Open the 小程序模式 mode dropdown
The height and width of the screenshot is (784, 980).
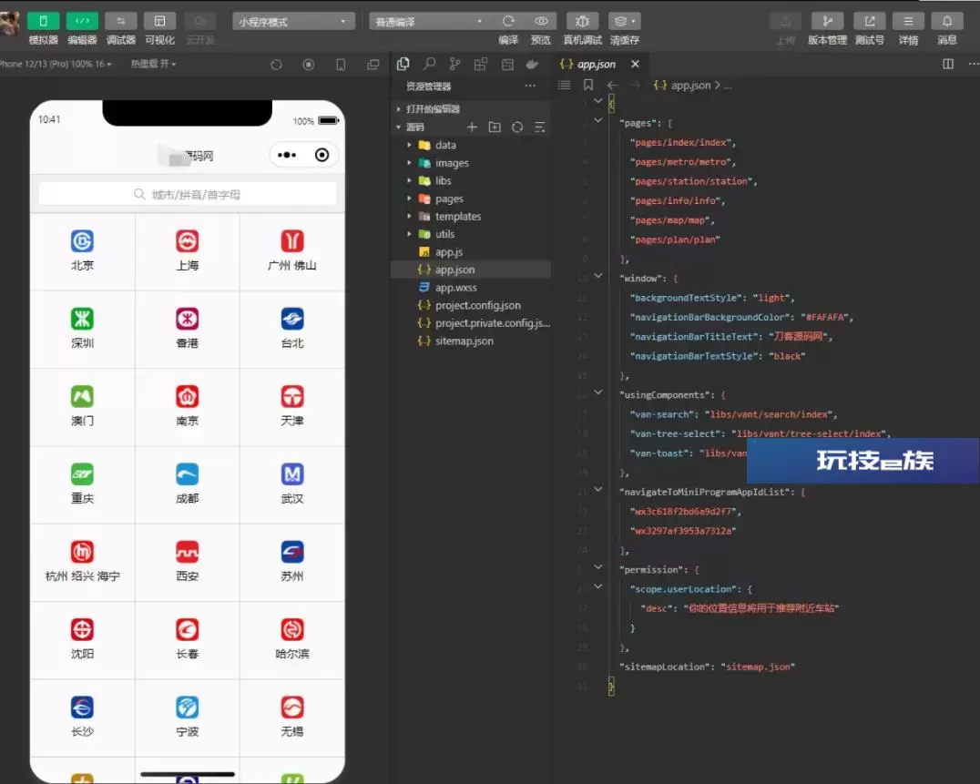294,22
